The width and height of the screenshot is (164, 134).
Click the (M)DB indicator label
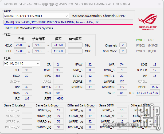(152, 51)
